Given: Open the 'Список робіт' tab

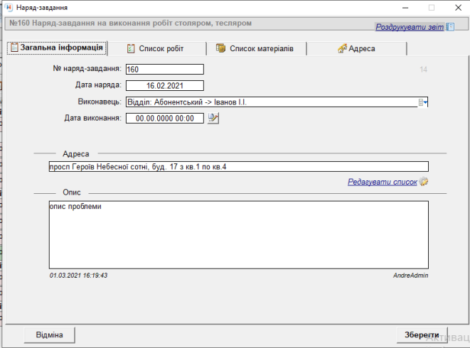Looking at the screenshot, I should tap(155, 48).
